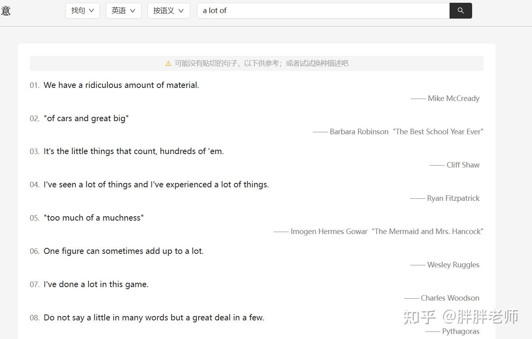Click the Pythagoras attribution link
Viewport: 532px width, 339px height.
pyautogui.click(x=461, y=331)
